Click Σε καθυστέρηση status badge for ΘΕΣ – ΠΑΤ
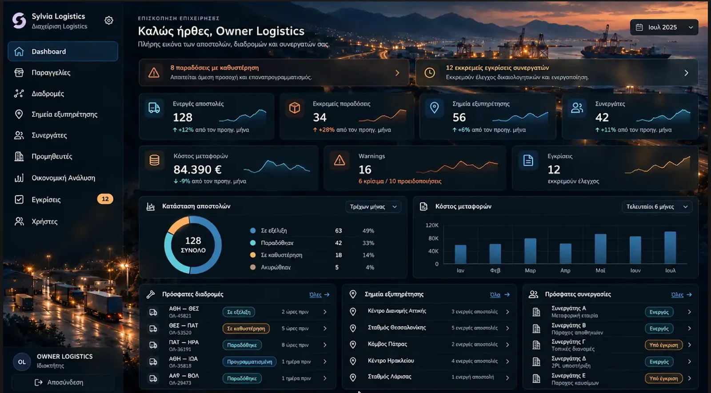This screenshot has width=711, height=393. (x=246, y=329)
